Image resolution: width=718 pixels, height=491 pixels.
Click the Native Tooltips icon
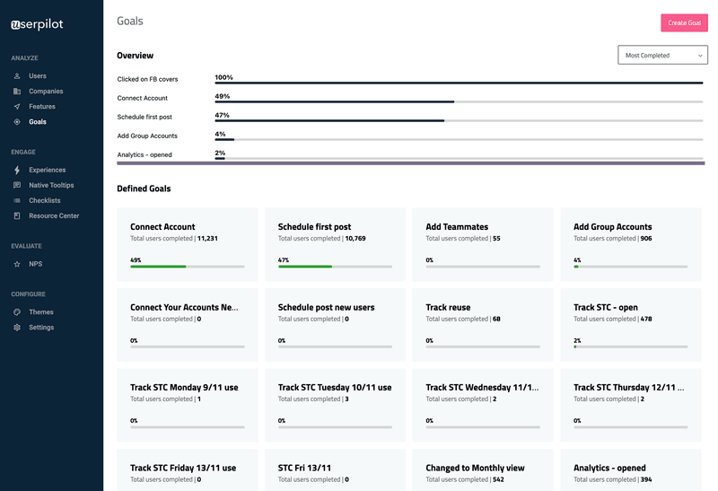pos(17,185)
